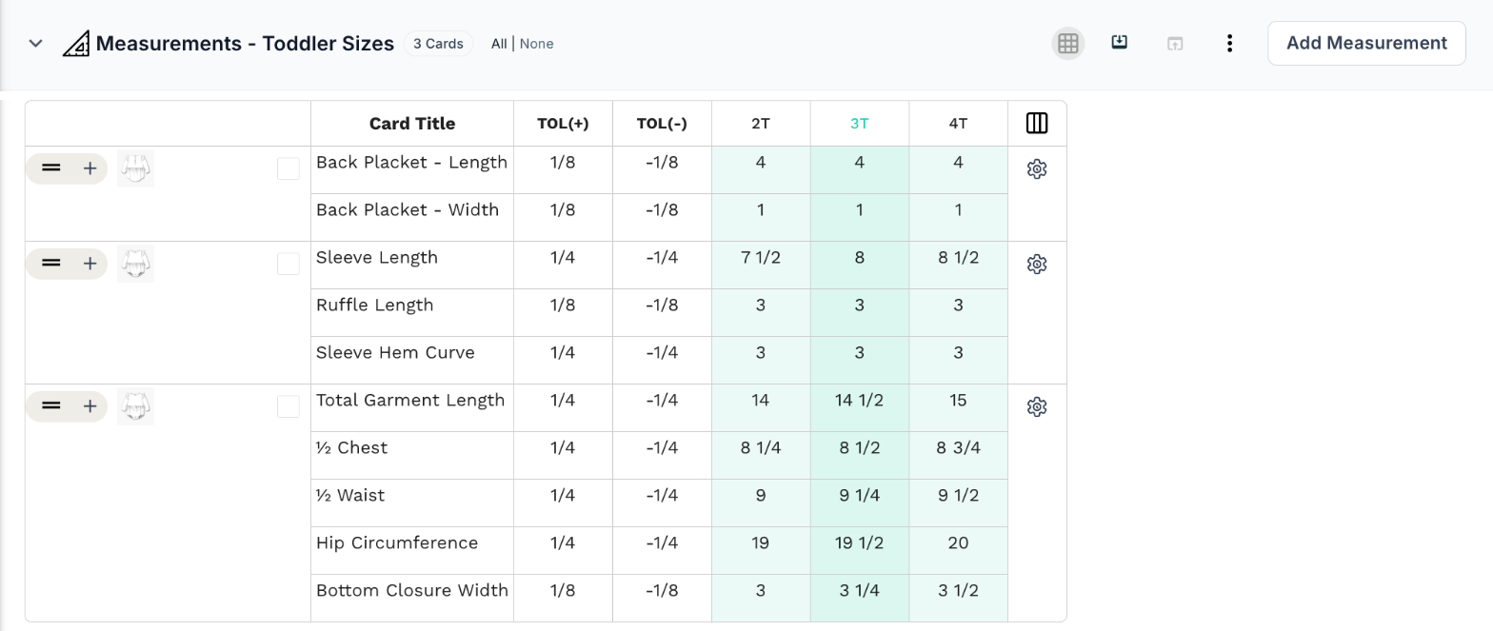
Task: Click plus icon on Sleeve Length card
Action: pos(90,264)
